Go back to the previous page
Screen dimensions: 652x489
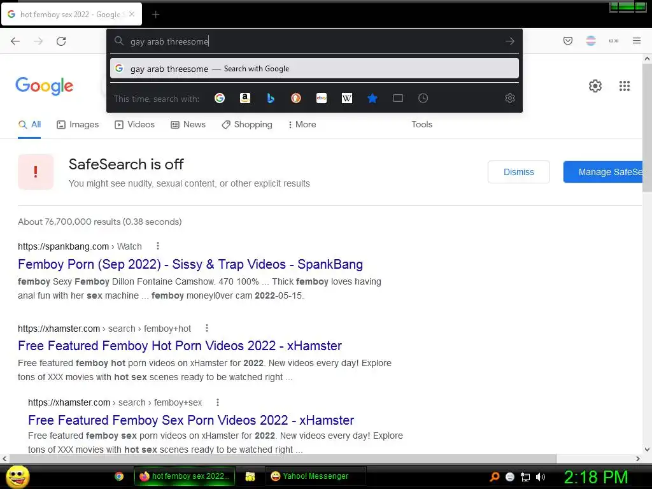tap(15, 41)
